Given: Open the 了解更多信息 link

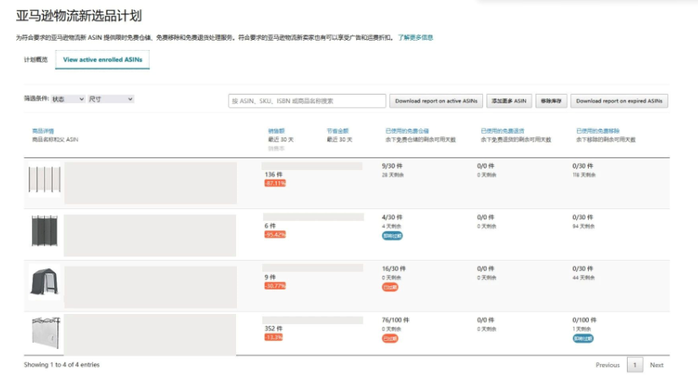Looking at the screenshot, I should click(x=415, y=38).
